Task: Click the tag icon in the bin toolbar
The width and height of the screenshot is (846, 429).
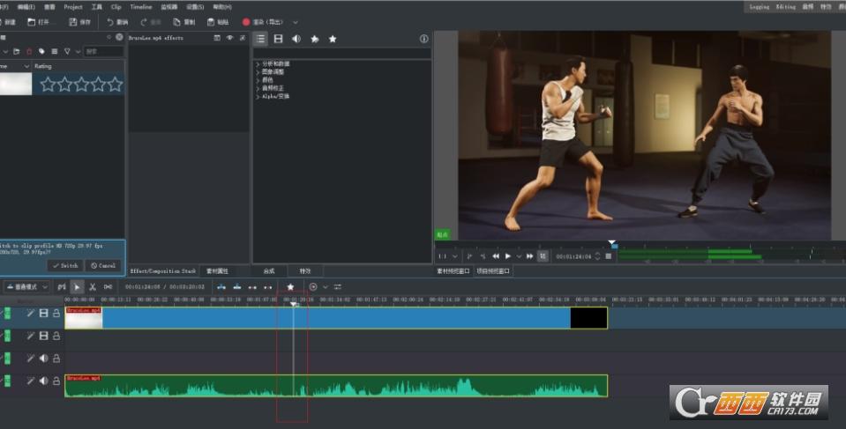Action: [x=41, y=51]
